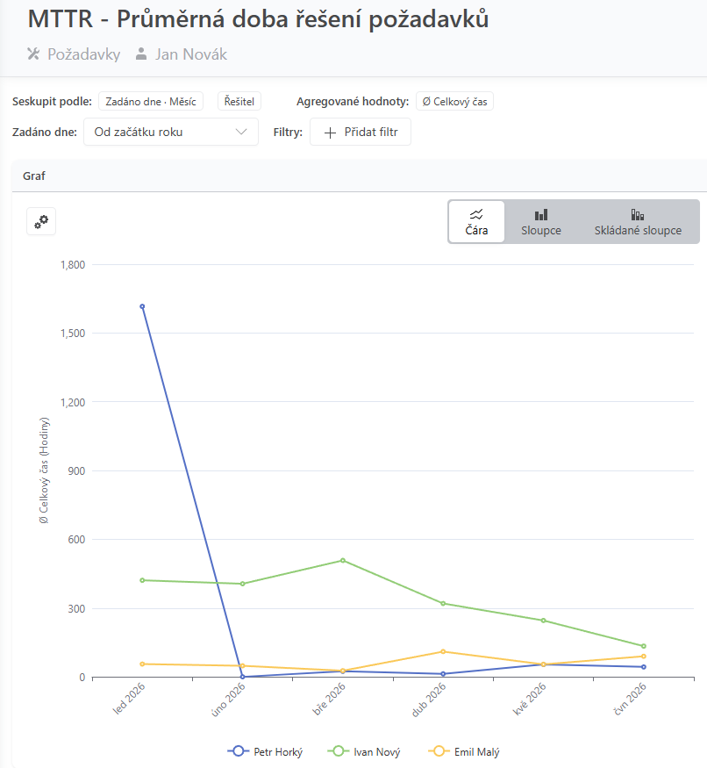The width and height of the screenshot is (707, 768).
Task: Click Ivan Nový data point at bře 2026
Action: pyautogui.click(x=343, y=560)
